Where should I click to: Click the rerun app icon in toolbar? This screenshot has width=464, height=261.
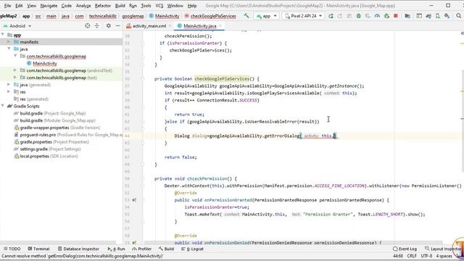pos(331,16)
